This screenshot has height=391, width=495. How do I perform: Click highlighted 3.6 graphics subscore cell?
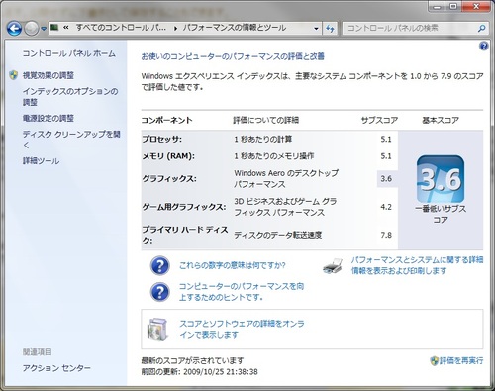[387, 179]
